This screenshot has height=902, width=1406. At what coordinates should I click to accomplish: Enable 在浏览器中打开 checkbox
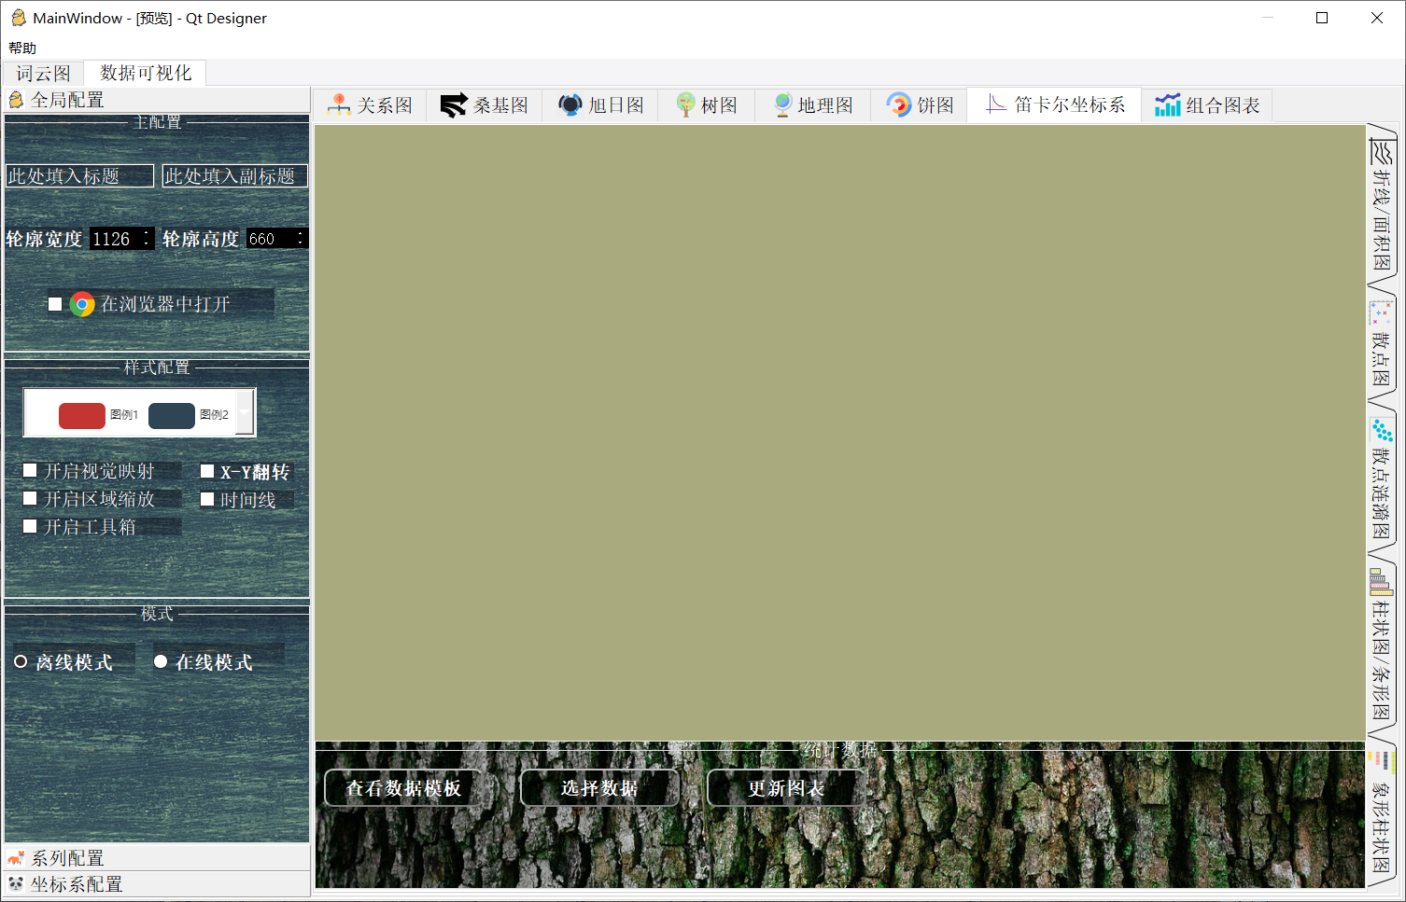55,304
